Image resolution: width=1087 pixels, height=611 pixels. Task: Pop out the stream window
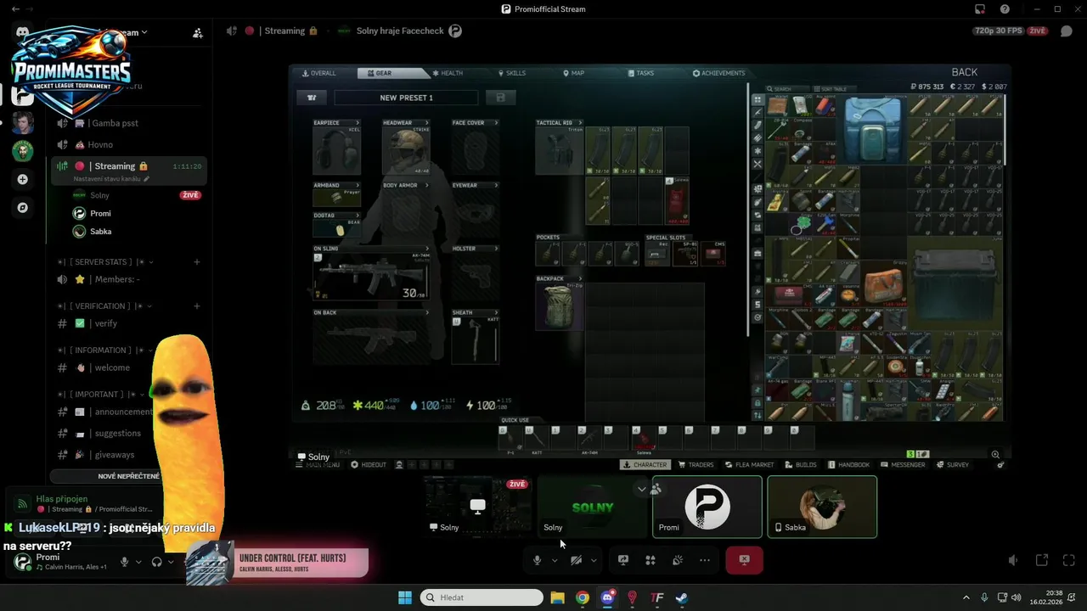tap(1042, 560)
